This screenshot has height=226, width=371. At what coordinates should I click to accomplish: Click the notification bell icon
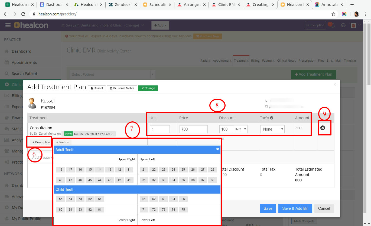coord(333,25)
